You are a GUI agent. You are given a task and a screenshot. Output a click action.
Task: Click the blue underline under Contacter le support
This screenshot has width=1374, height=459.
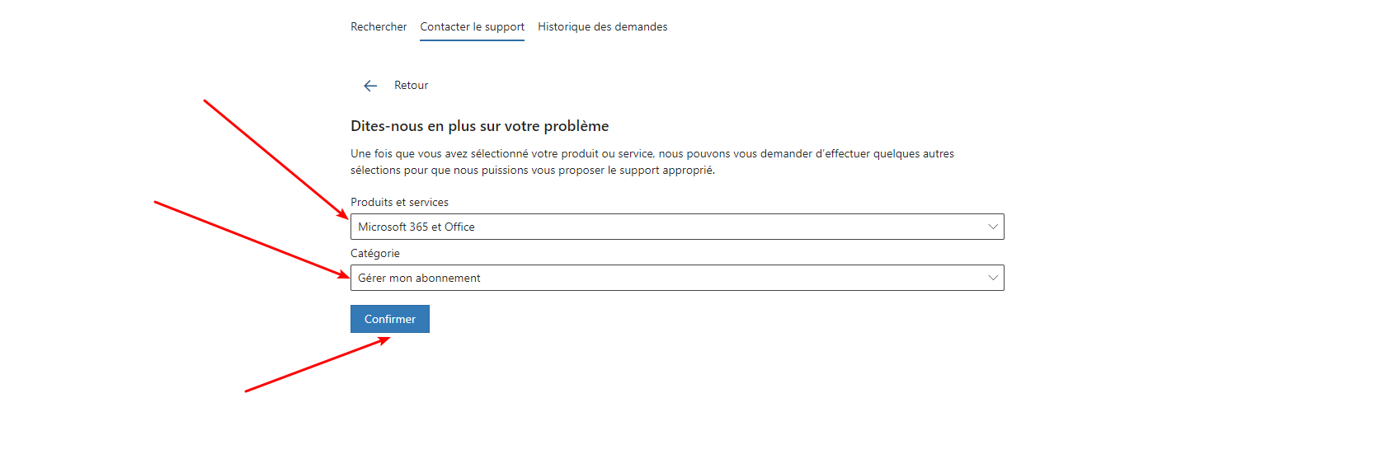pos(472,40)
